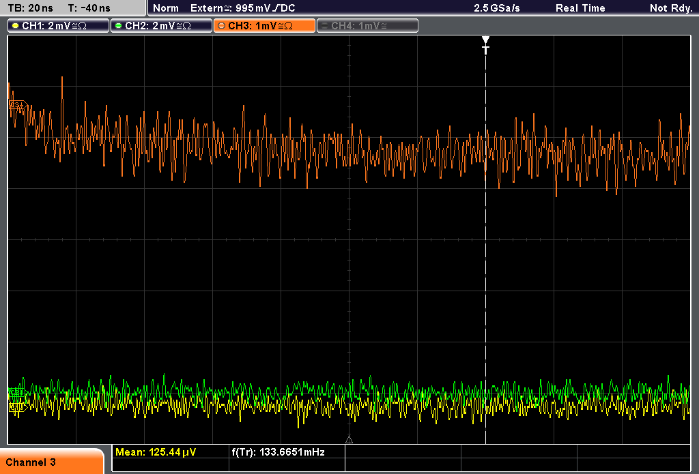Click the Real Time acquisition mode label
Image resolution: width=699 pixels, height=474 pixels.
pyautogui.click(x=580, y=8)
